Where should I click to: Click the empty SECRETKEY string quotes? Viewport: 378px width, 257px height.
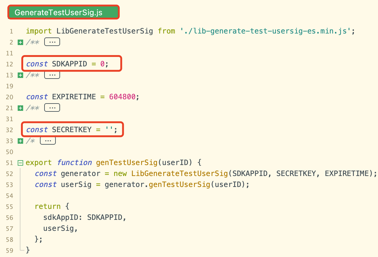tap(109, 130)
